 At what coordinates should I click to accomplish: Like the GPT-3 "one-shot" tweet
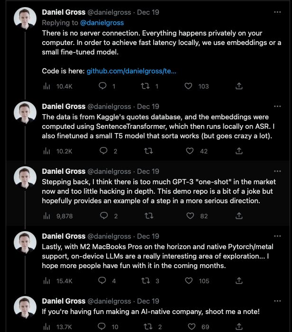(189, 216)
